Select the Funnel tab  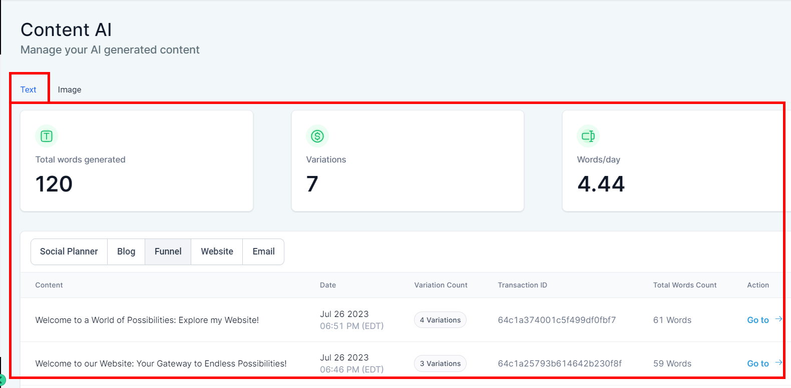168,251
